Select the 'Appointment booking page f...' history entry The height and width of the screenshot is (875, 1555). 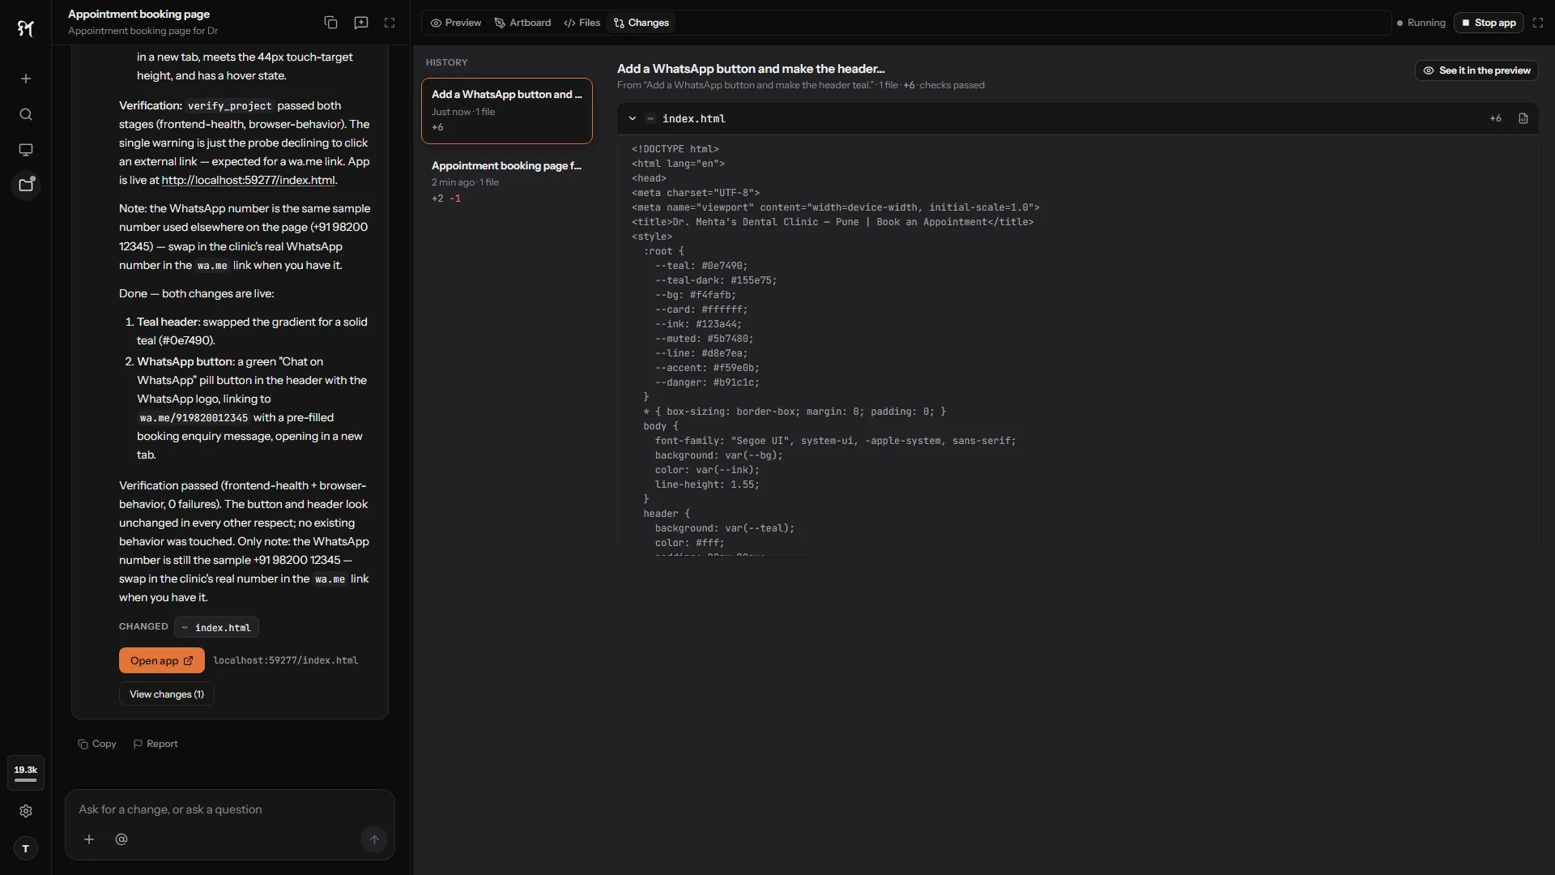507,181
